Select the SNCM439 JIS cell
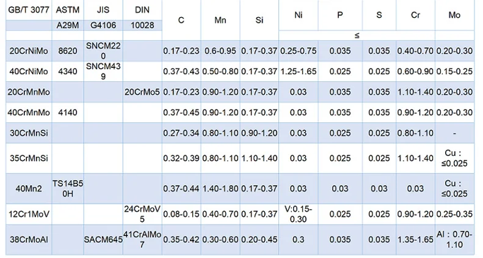This screenshot has width=483, height=258. [103, 72]
